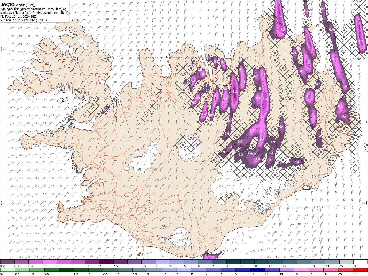368x276 pixels.
Task: Click the '2.2' peak snowfall value on the map
Action: (234, 91)
